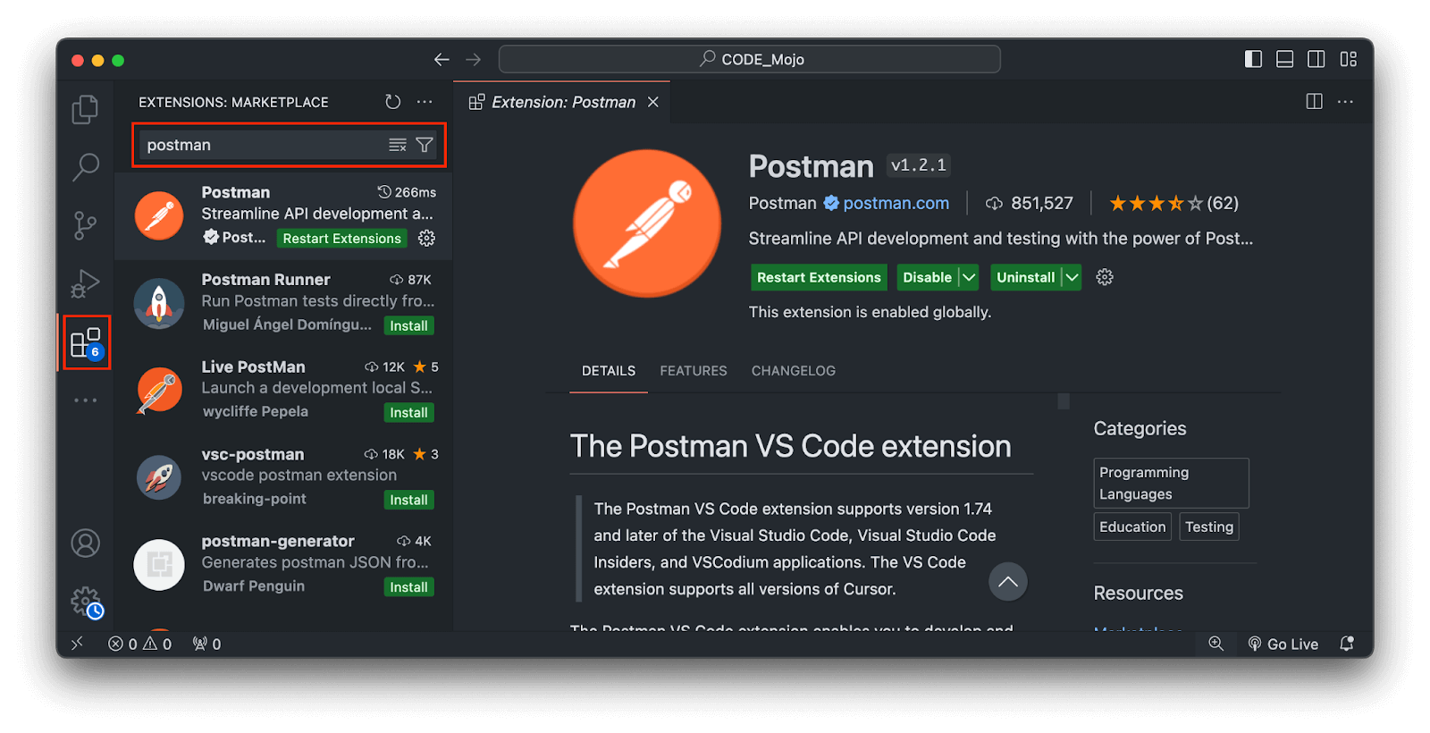Open Uninstall dropdown arrow
1430x733 pixels.
coord(1072,277)
